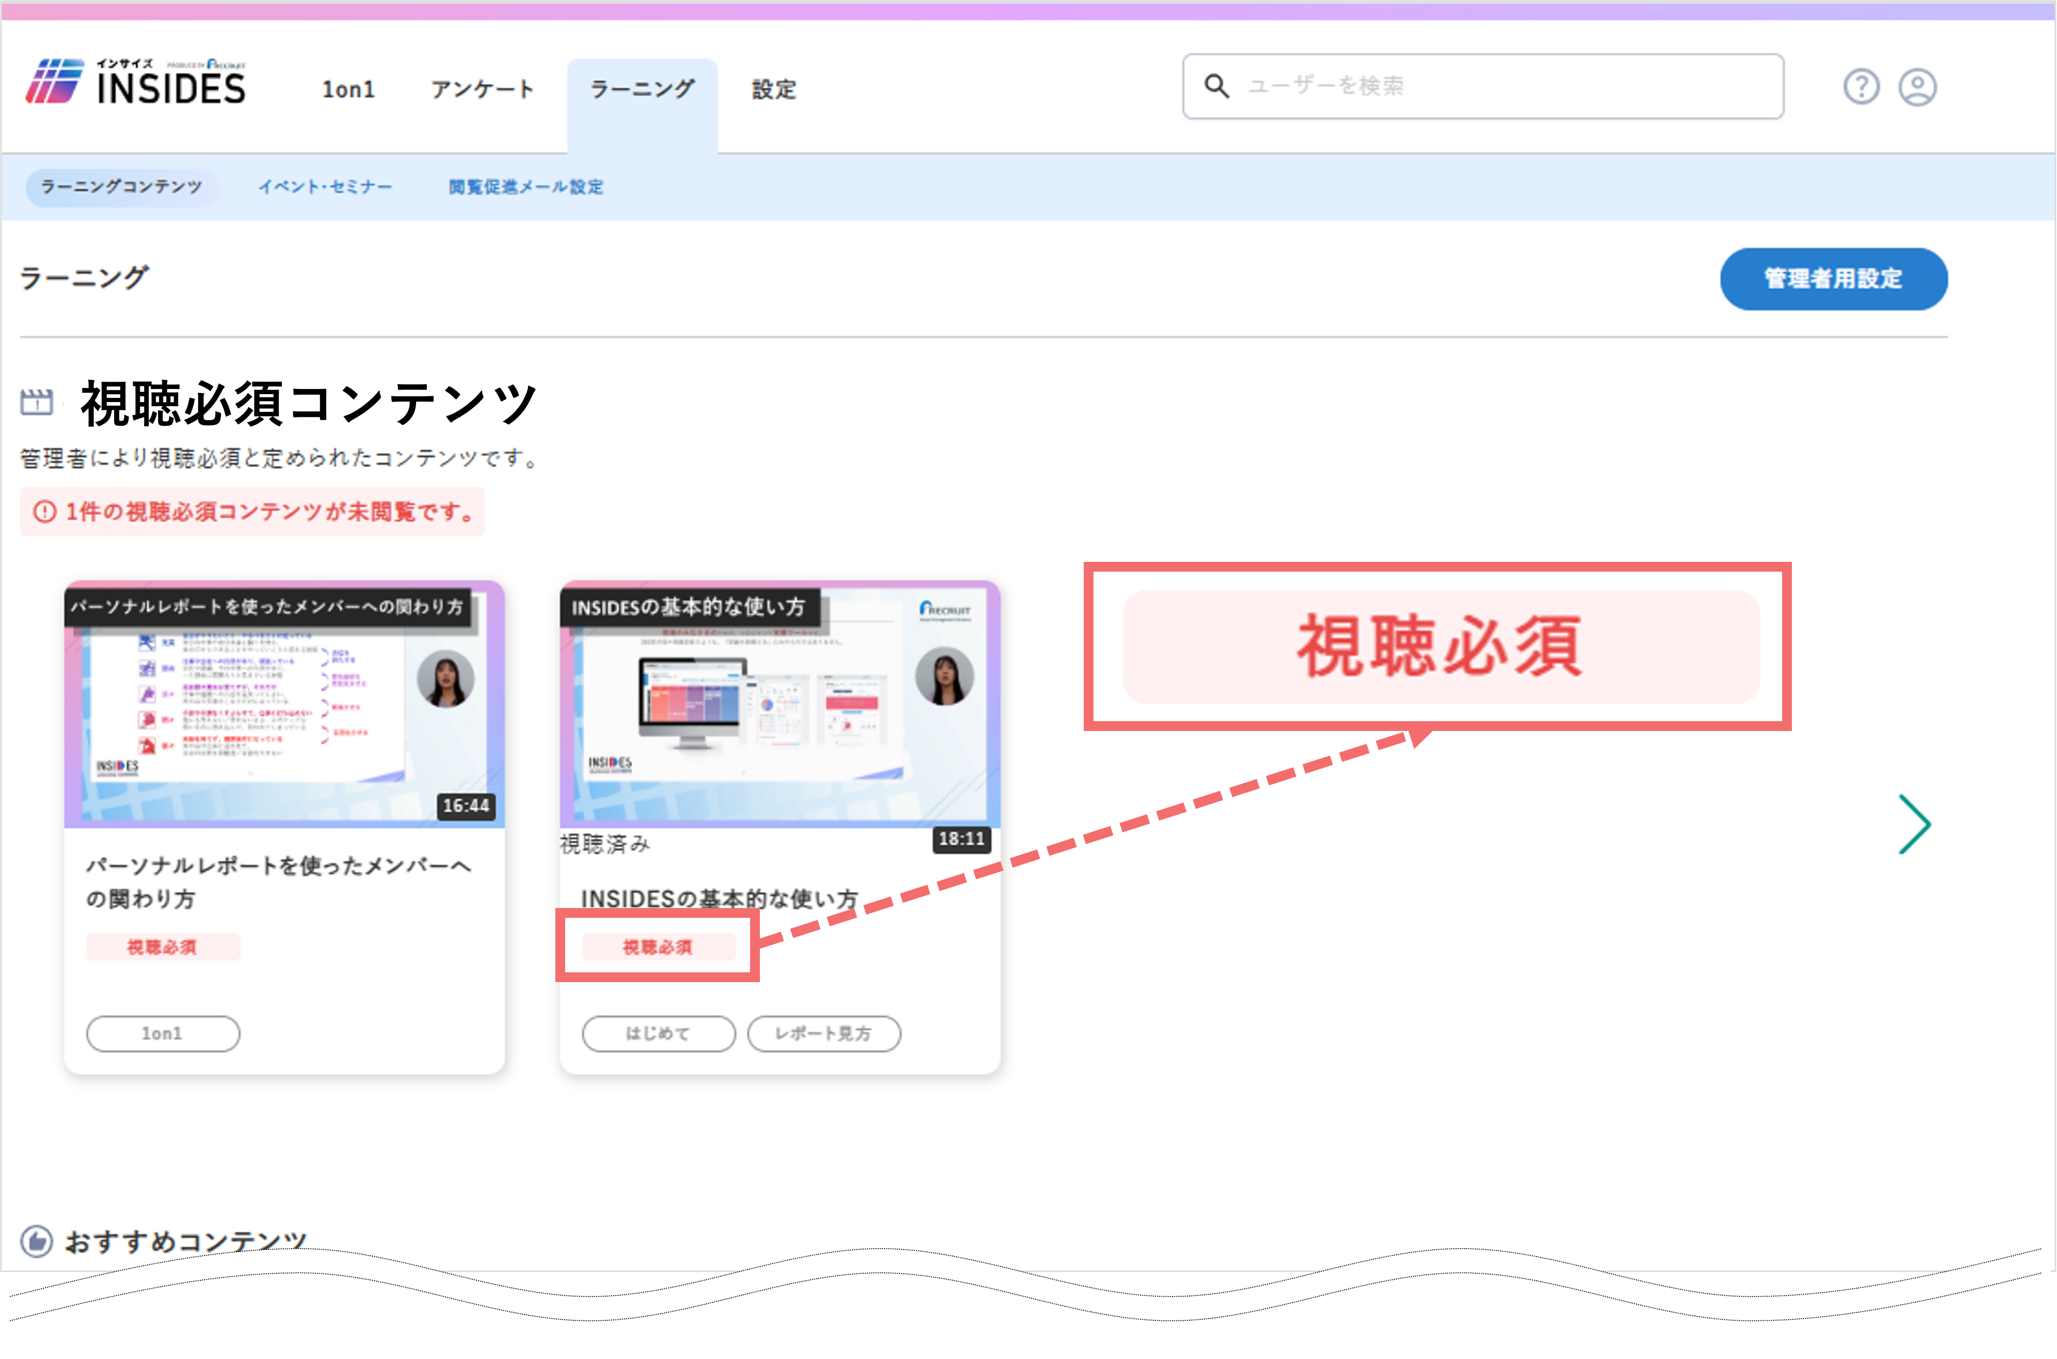
Task: Click the 1件の視聴必須コンテンツが未閲覧です alert text
Action: pos(270,512)
